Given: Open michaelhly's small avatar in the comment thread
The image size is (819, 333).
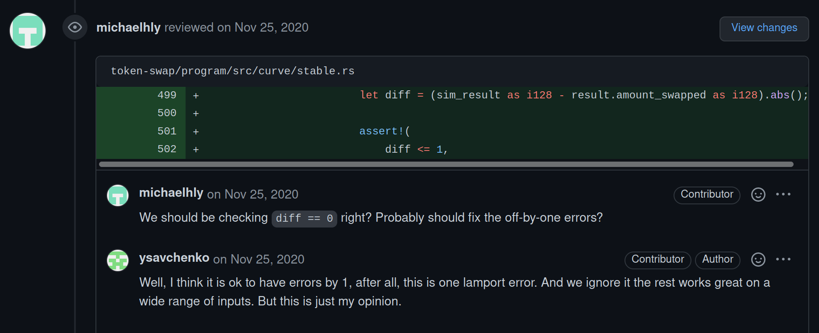Looking at the screenshot, I should [118, 195].
